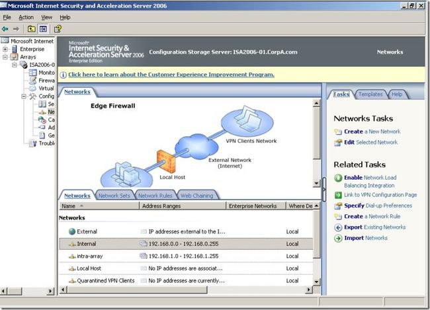Open the View menu
This screenshot has width=430, height=310.
[46, 17]
